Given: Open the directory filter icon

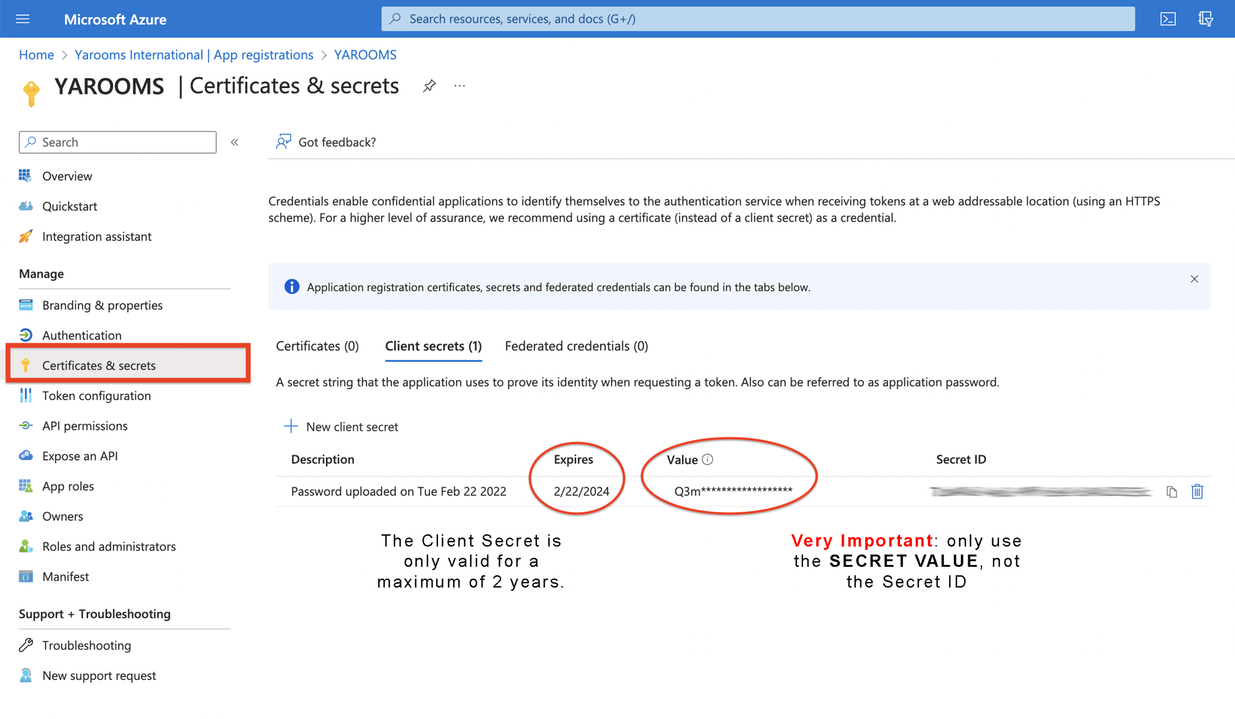Looking at the screenshot, I should [1206, 19].
